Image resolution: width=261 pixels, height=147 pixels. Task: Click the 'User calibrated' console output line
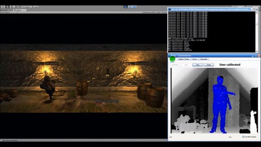(186, 40)
